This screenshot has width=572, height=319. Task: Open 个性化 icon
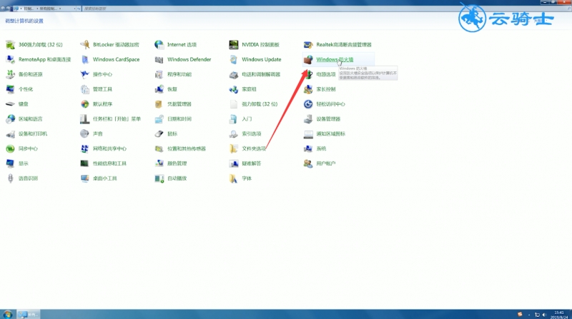(10, 89)
